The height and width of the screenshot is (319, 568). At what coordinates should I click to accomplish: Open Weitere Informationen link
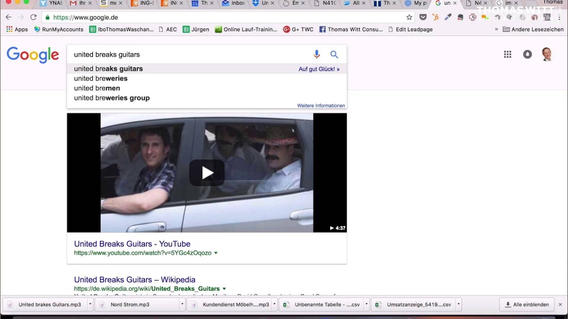pos(321,106)
